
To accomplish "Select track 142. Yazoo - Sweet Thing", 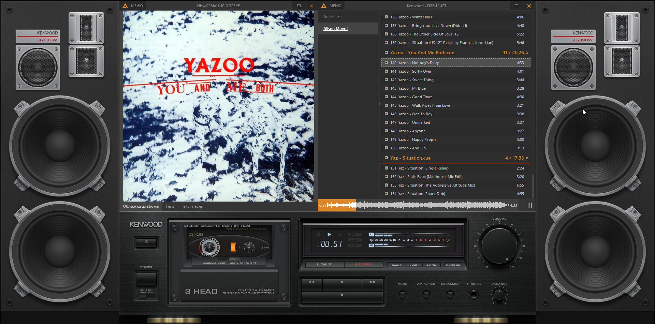I will point(456,80).
